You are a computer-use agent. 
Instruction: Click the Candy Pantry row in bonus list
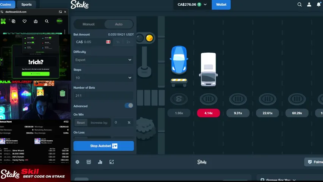[x=34, y=160]
